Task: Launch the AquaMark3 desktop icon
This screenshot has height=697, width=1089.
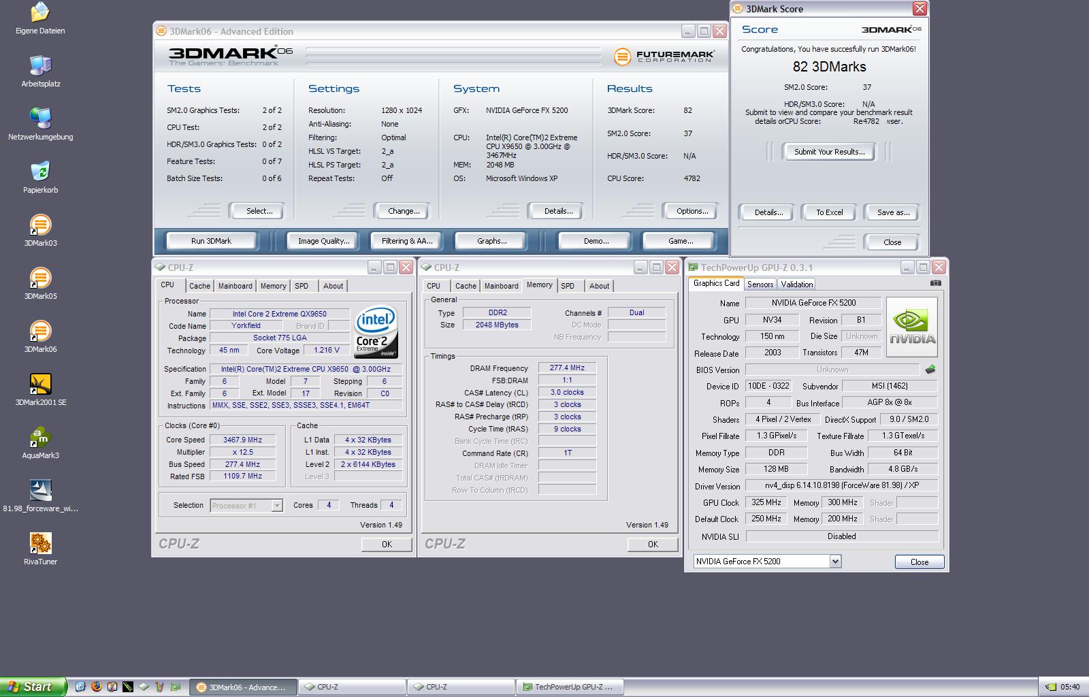Action: tap(40, 442)
